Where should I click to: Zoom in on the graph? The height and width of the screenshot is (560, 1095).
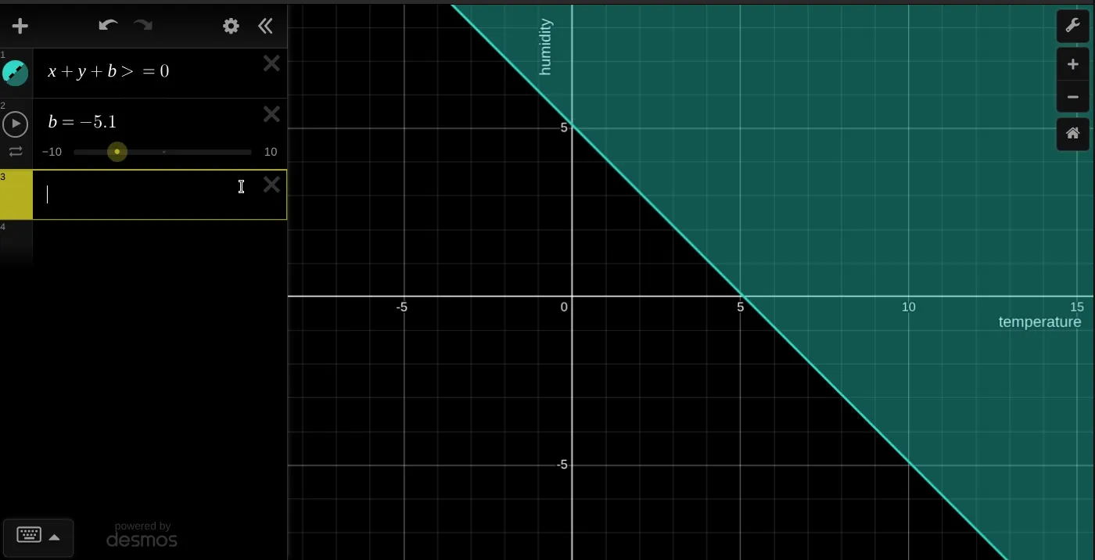(x=1072, y=65)
